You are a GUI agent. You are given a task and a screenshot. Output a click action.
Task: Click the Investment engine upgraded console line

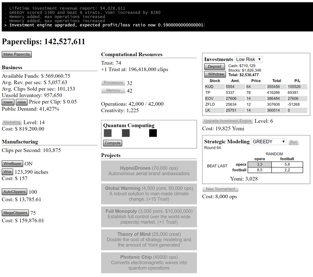tap(106, 25)
